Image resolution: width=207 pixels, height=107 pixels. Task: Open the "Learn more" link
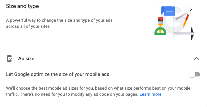point(150,94)
